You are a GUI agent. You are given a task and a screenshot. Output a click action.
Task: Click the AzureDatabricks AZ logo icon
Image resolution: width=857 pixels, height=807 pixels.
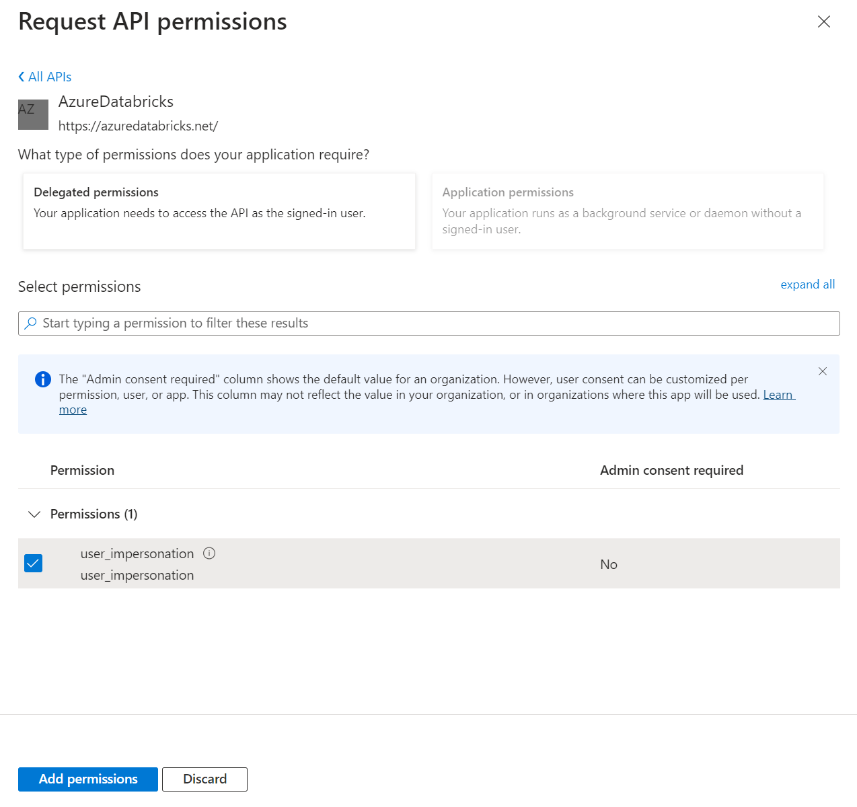click(x=33, y=114)
